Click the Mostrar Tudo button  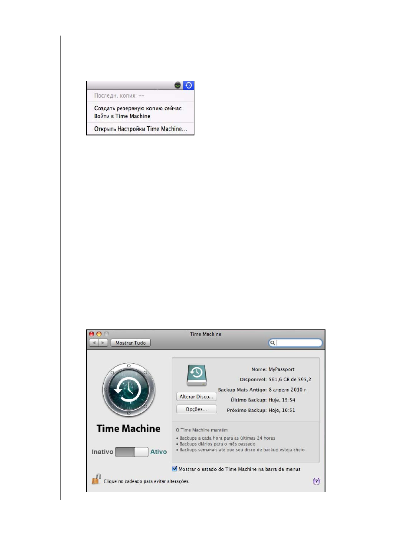point(131,343)
